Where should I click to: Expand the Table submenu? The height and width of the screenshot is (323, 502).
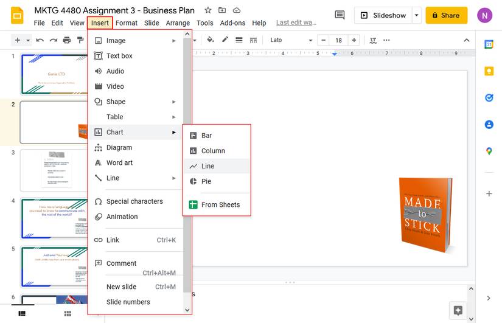point(174,117)
